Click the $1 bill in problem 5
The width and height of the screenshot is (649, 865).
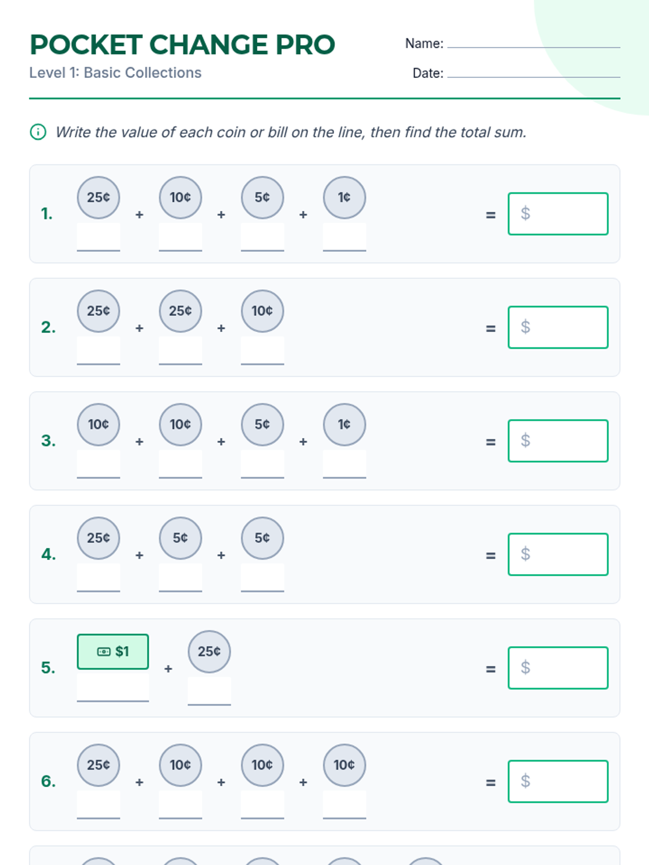pos(112,651)
